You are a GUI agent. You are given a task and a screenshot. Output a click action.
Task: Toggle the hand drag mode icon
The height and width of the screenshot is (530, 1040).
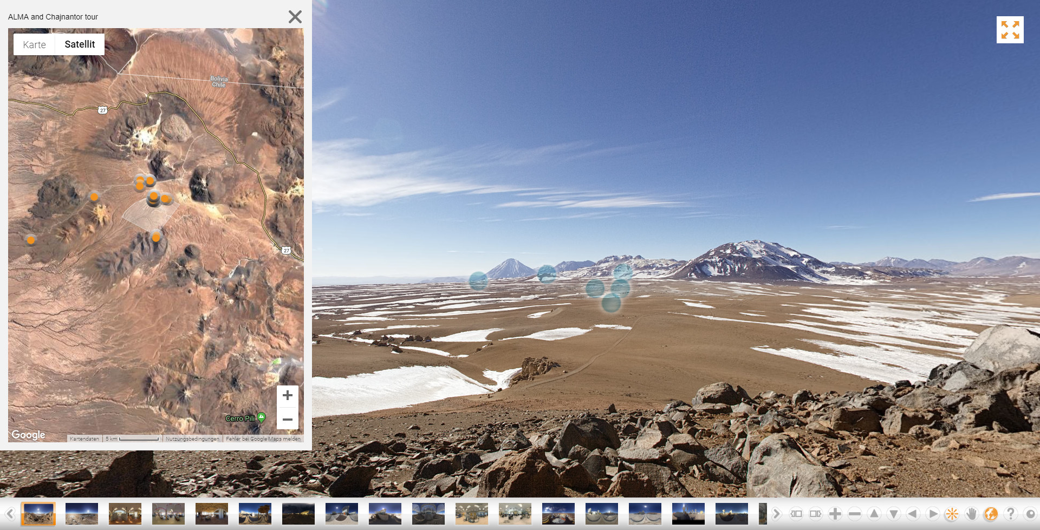point(971,514)
